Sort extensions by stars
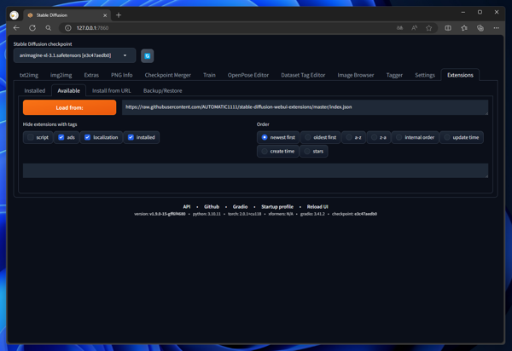This screenshot has width=512, height=351. coord(314,152)
